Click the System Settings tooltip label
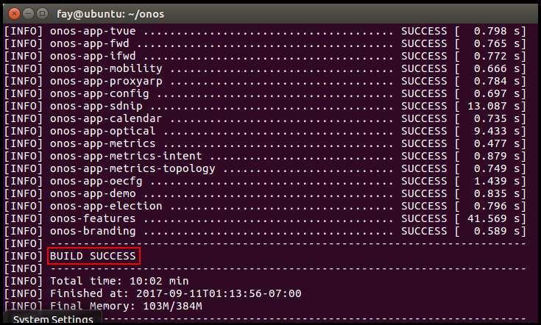Image resolution: width=541 pixels, height=325 pixels. click(x=53, y=319)
